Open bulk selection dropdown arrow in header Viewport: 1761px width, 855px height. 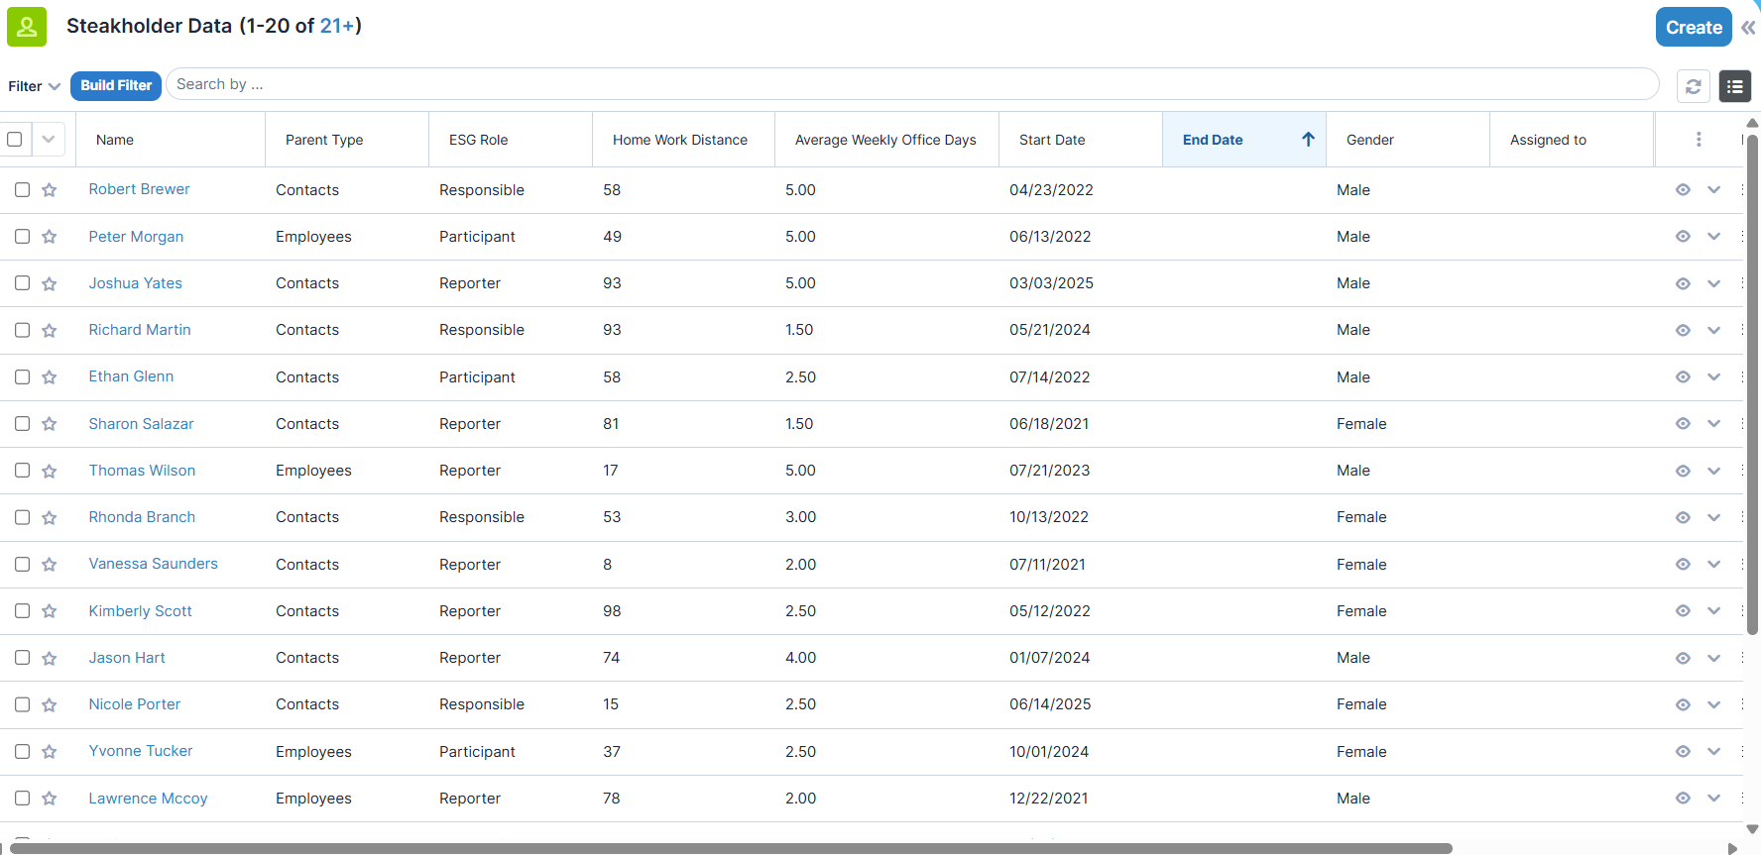(49, 140)
